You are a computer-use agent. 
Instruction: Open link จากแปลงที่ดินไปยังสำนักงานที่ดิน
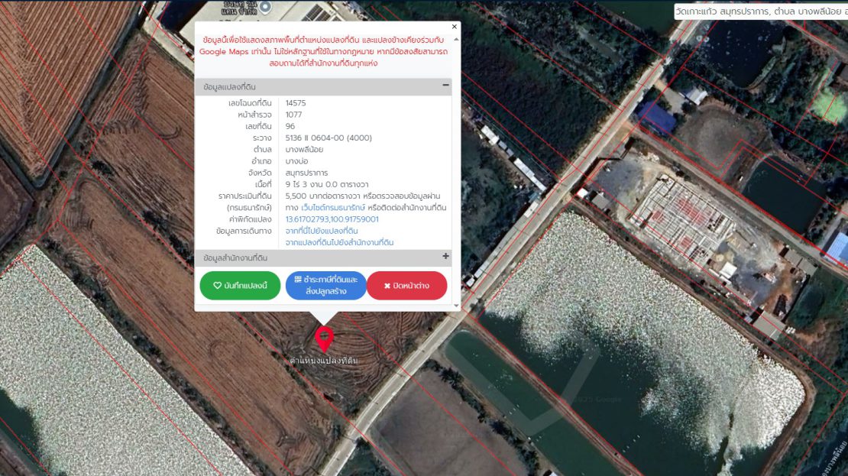point(339,242)
